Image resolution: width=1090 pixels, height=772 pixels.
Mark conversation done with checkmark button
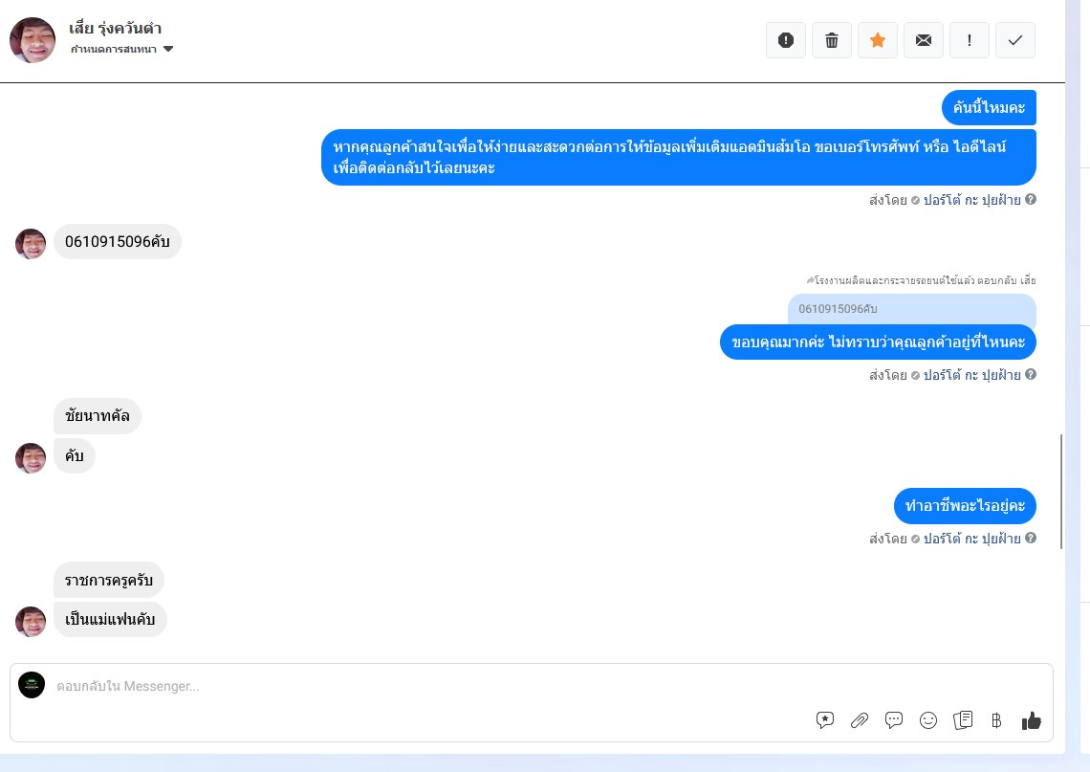tap(1014, 40)
